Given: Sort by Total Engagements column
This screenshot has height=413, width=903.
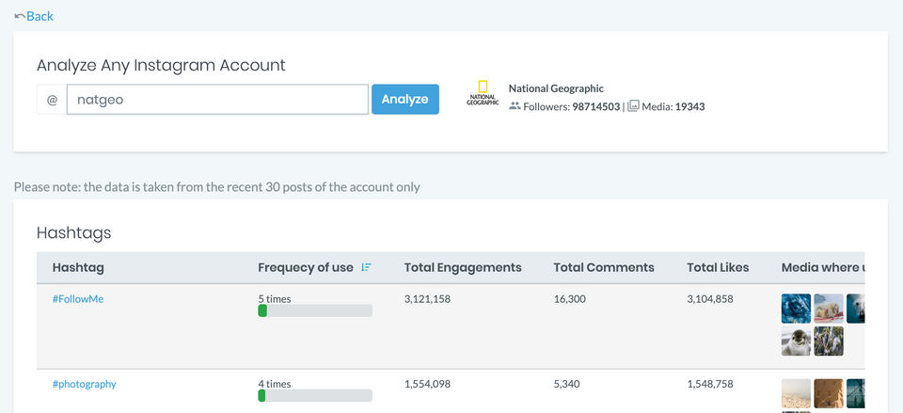Looking at the screenshot, I should pos(463,268).
